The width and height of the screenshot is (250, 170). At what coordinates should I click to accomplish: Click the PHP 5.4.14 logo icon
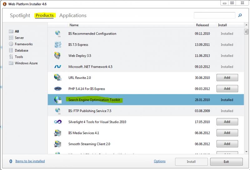pyautogui.click(x=58, y=89)
